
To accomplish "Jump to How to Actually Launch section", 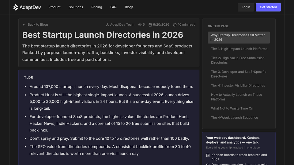I will pyautogui.click(x=236, y=97).
